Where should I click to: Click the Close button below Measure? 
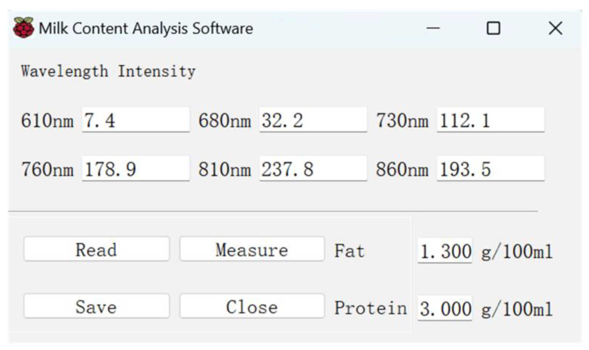point(252,306)
